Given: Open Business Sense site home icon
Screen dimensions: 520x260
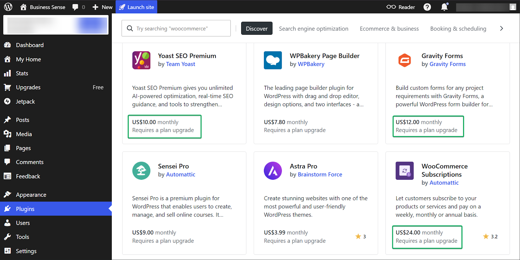Looking at the screenshot, I should [23, 7].
